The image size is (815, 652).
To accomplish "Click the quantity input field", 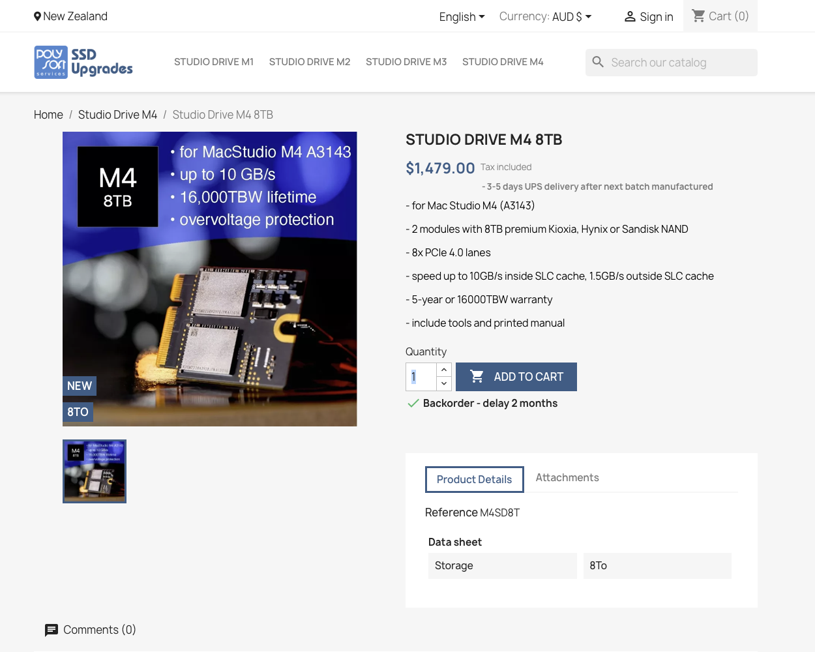I will coord(421,377).
